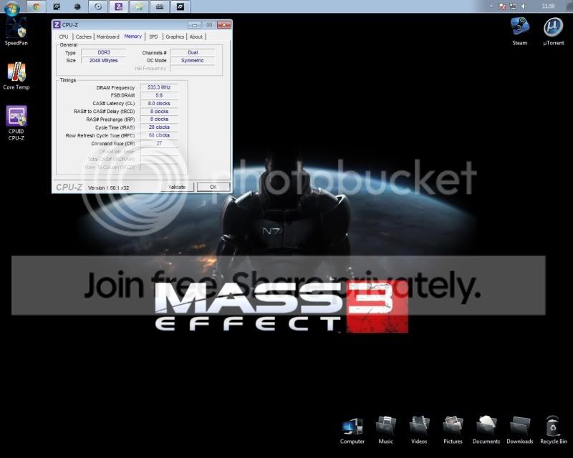Open the Computer desktop icon
The width and height of the screenshot is (573, 458).
(x=352, y=430)
